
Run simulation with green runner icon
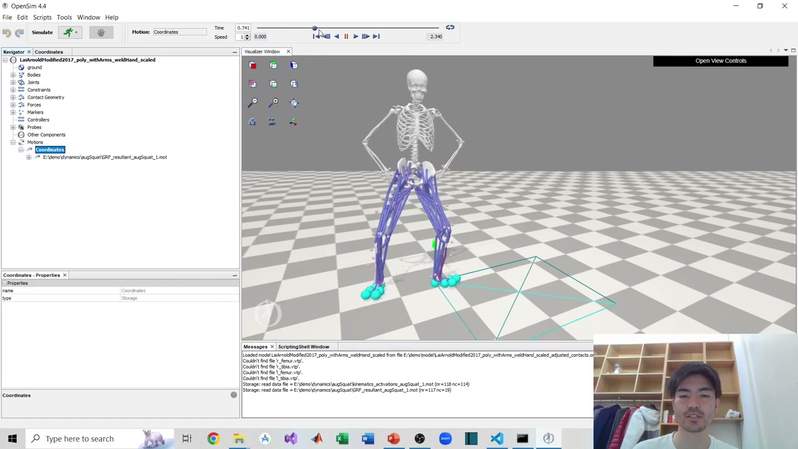[67, 32]
